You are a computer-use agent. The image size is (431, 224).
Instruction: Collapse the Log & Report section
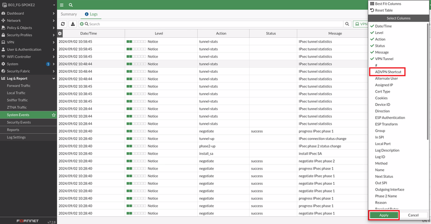pyautogui.click(x=27, y=78)
